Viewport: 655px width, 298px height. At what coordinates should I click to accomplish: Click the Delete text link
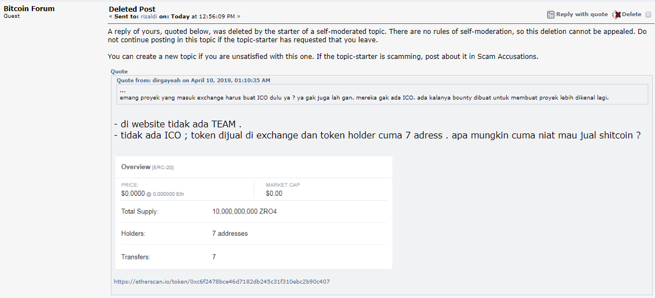point(631,14)
